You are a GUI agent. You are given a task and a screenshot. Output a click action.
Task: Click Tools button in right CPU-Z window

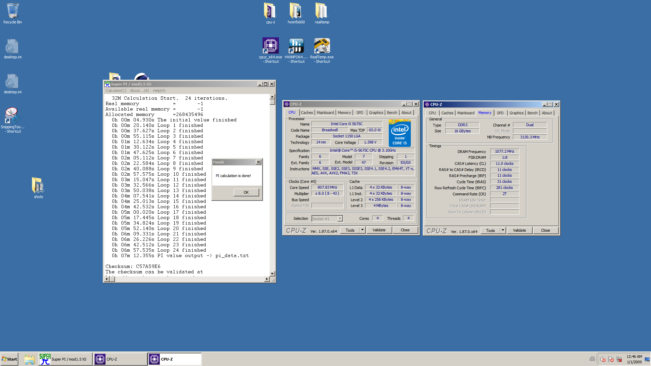491,230
